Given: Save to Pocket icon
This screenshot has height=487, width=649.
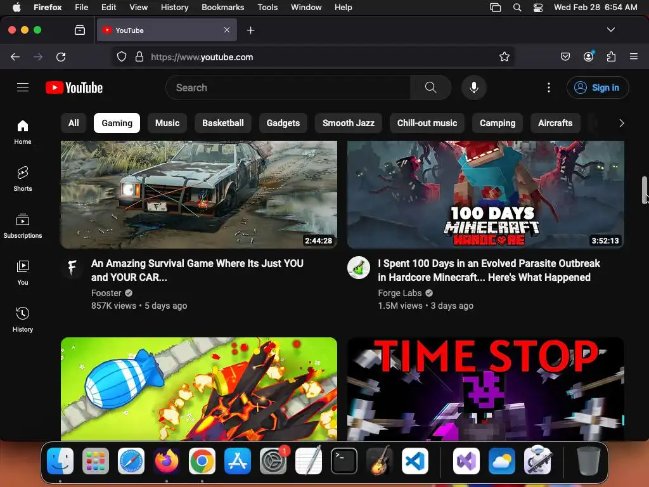Looking at the screenshot, I should click(x=565, y=56).
